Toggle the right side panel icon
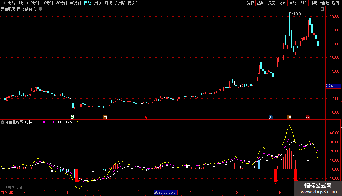Image resolution: width=342 pixels, height=196 pixels. click(323, 9)
